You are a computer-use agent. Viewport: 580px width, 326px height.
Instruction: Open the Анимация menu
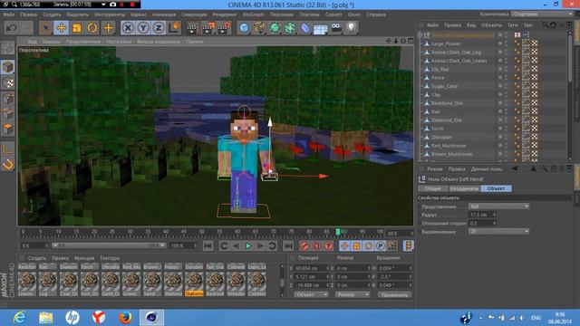(164, 14)
